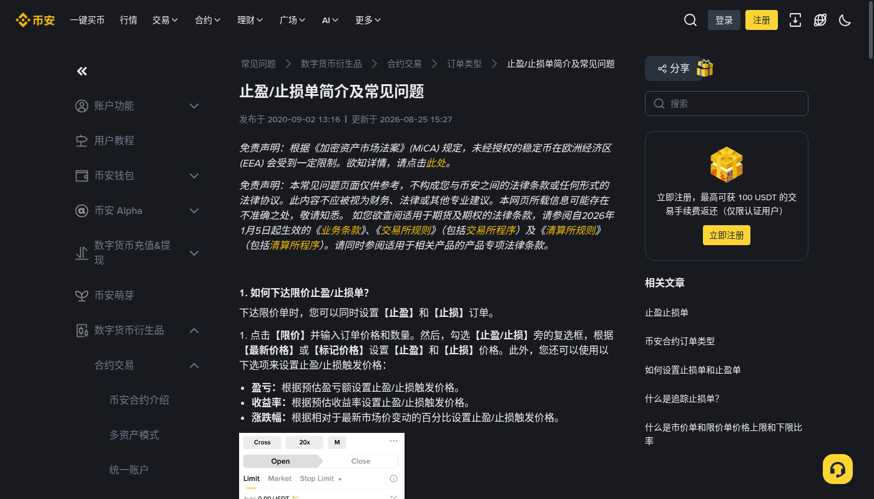
Task: Open related article 止盈止损单
Action: pos(667,312)
